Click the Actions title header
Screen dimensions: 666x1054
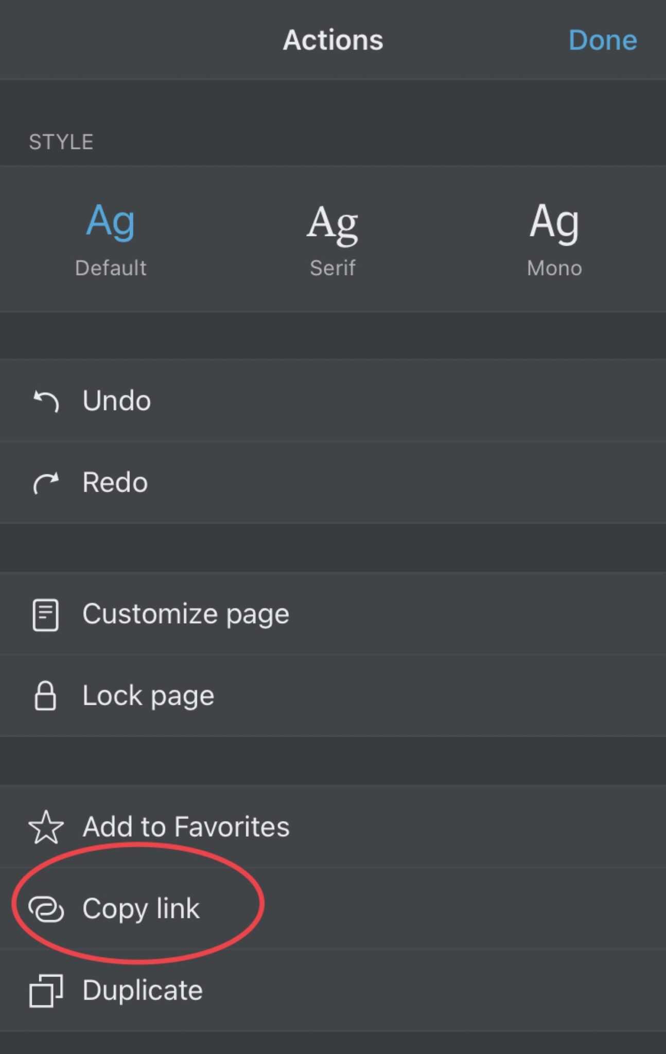click(x=333, y=40)
